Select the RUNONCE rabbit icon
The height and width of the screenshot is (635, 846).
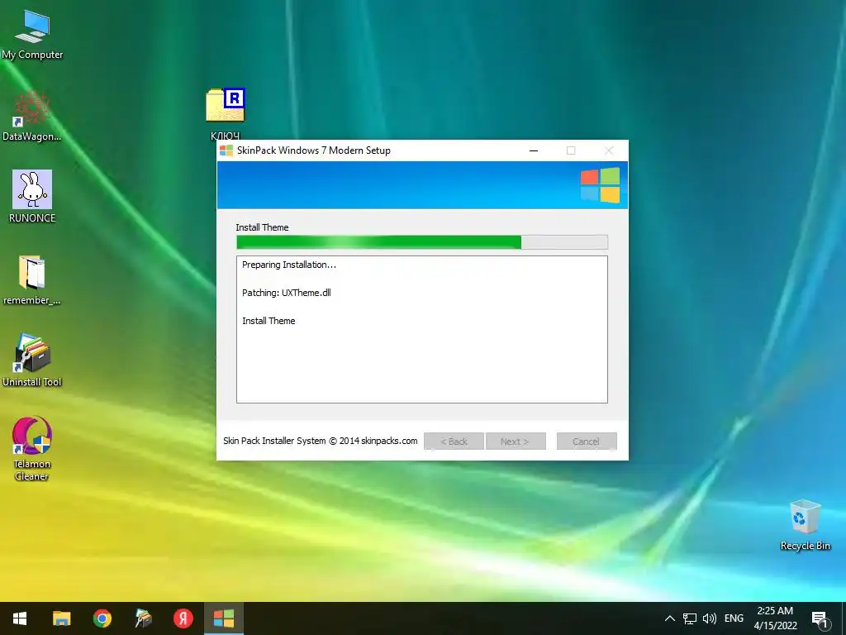pyautogui.click(x=32, y=197)
